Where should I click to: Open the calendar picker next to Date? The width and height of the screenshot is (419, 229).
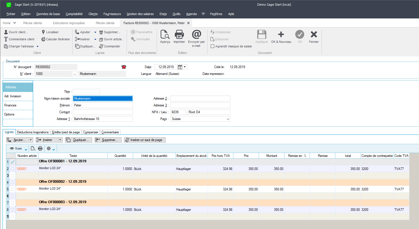[x=180, y=67]
